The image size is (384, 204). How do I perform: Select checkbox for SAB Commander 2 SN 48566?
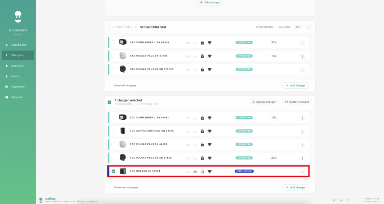click(113, 42)
